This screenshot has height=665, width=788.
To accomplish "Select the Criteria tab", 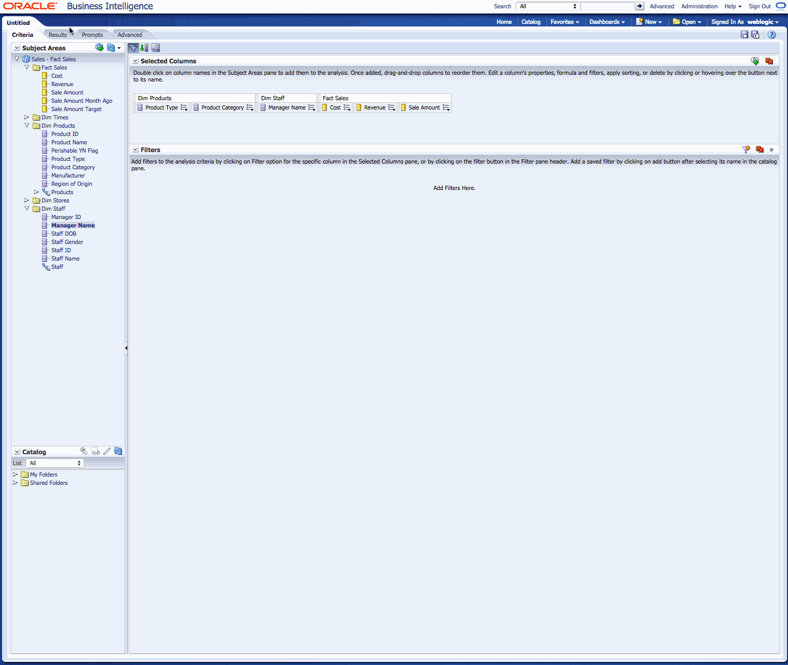I will 22,35.
